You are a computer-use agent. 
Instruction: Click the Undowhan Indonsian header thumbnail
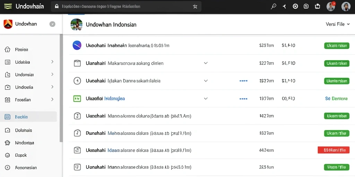tap(77, 25)
